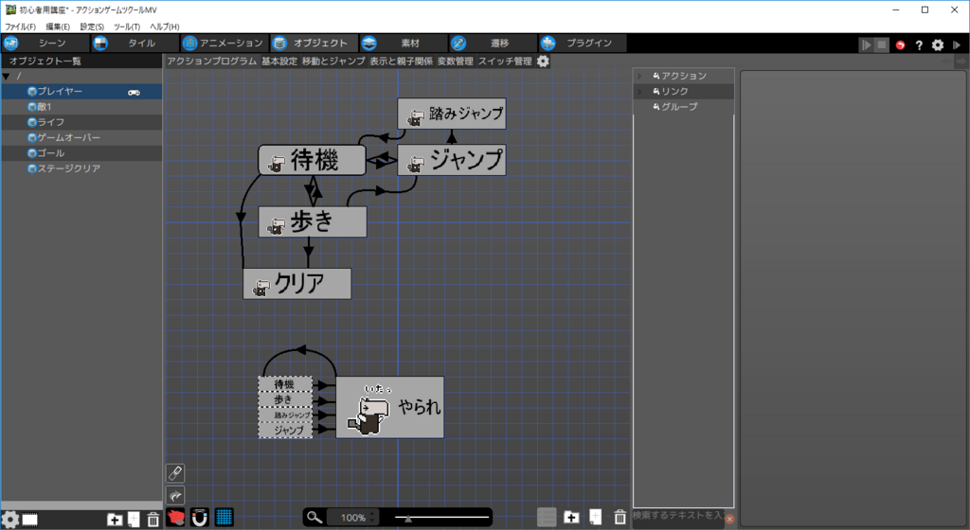Add a folder in the object list
The height and width of the screenshot is (530, 970).
click(x=115, y=520)
